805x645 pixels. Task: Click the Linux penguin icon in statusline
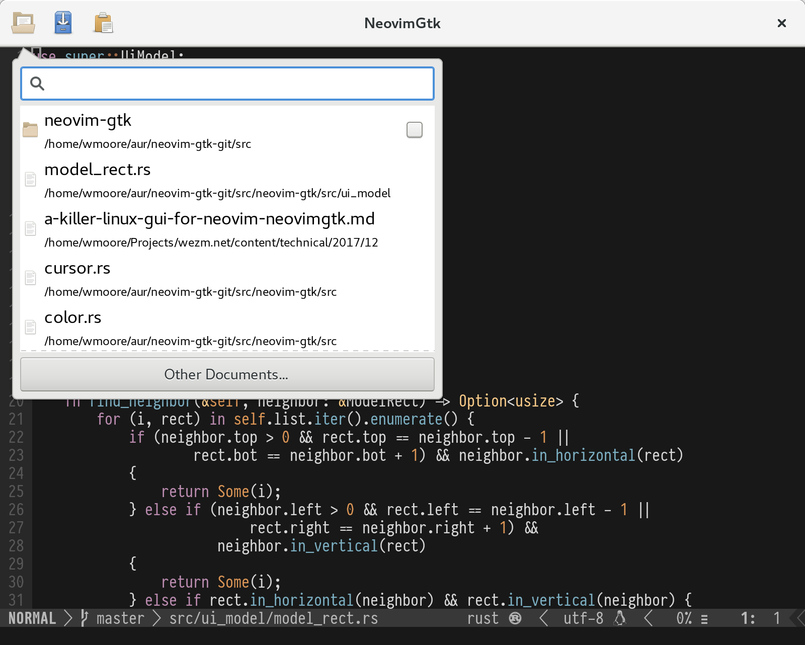coord(620,618)
